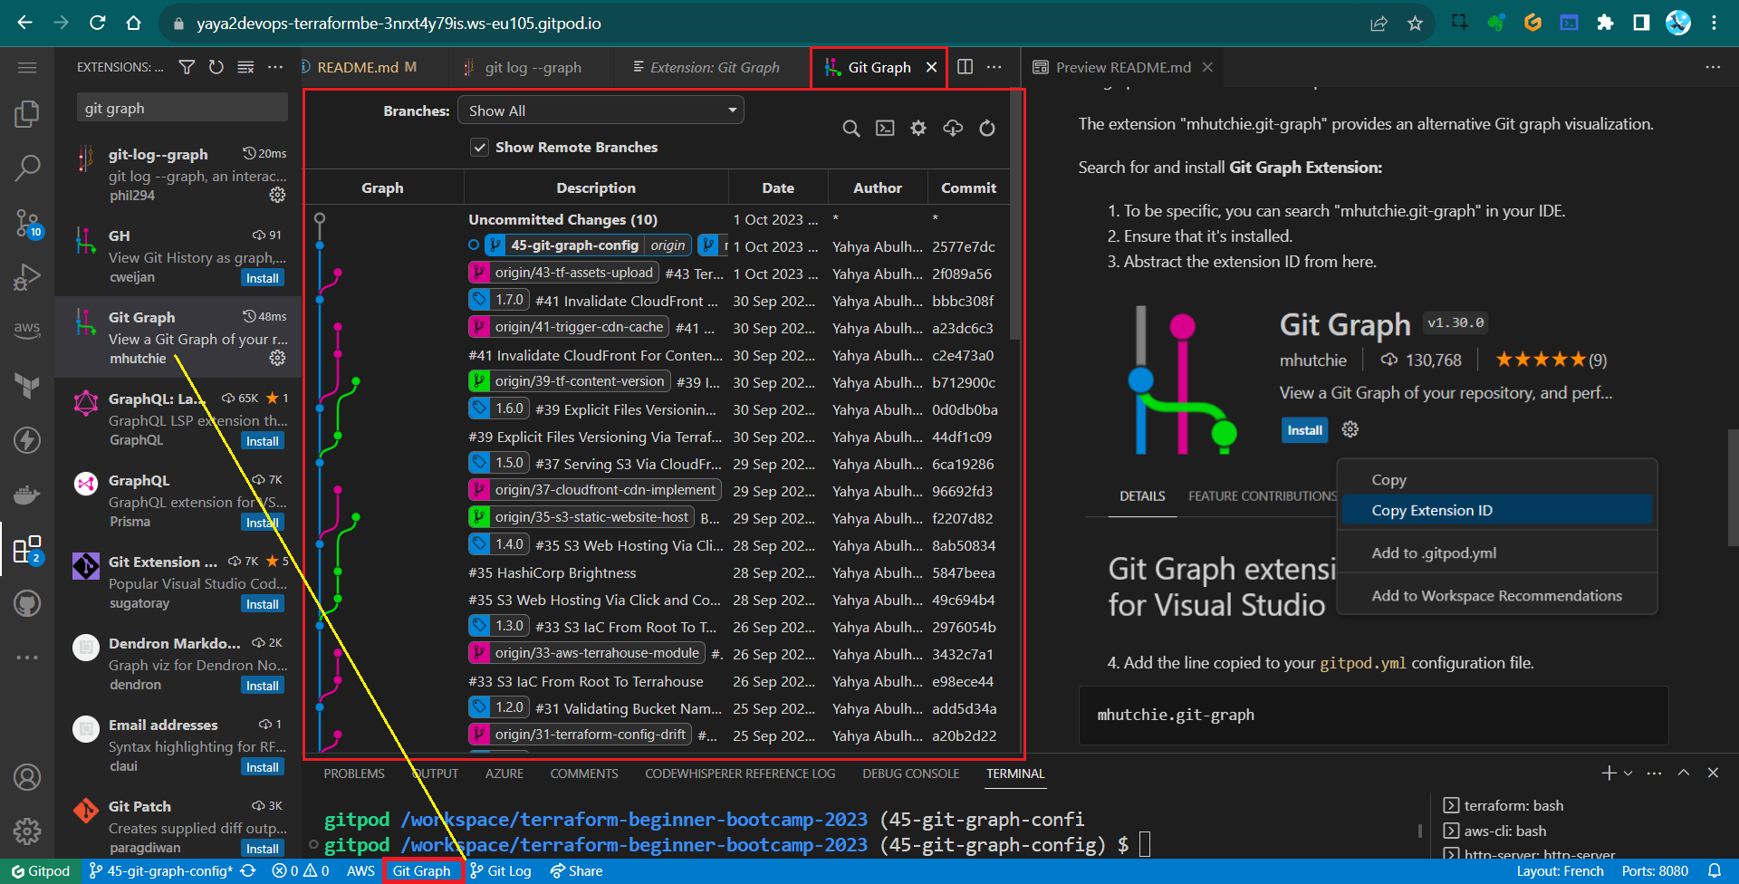Image resolution: width=1739 pixels, height=884 pixels.
Task: Reload the browser page
Action: tap(97, 23)
